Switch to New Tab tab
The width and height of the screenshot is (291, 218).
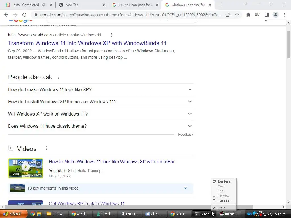pos(82,5)
